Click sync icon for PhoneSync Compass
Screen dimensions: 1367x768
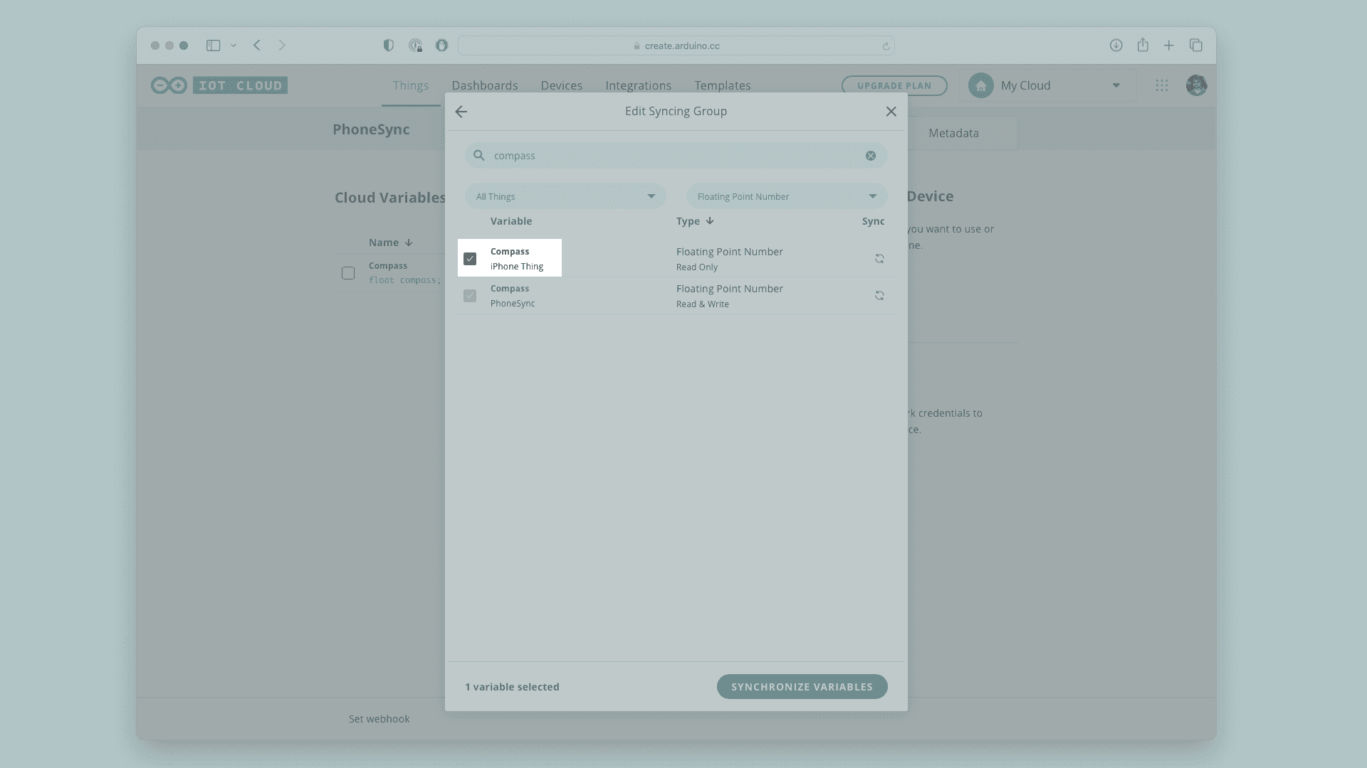tap(879, 296)
